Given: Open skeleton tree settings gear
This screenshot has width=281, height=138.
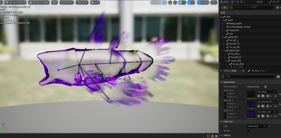Looking at the screenshot, I should coord(278,7).
